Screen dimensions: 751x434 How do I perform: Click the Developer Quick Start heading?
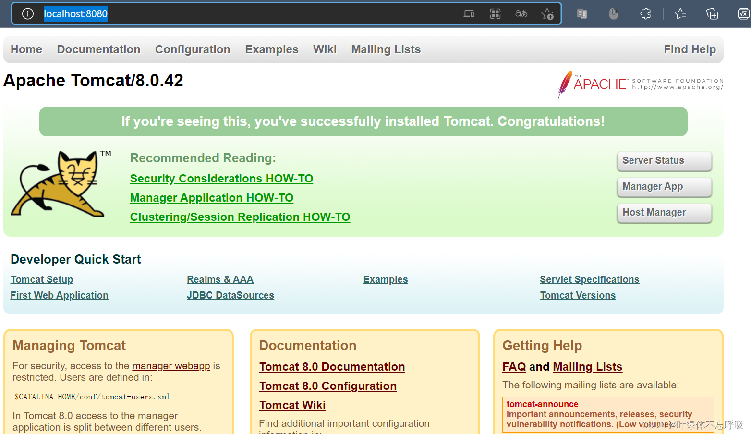[x=76, y=259]
